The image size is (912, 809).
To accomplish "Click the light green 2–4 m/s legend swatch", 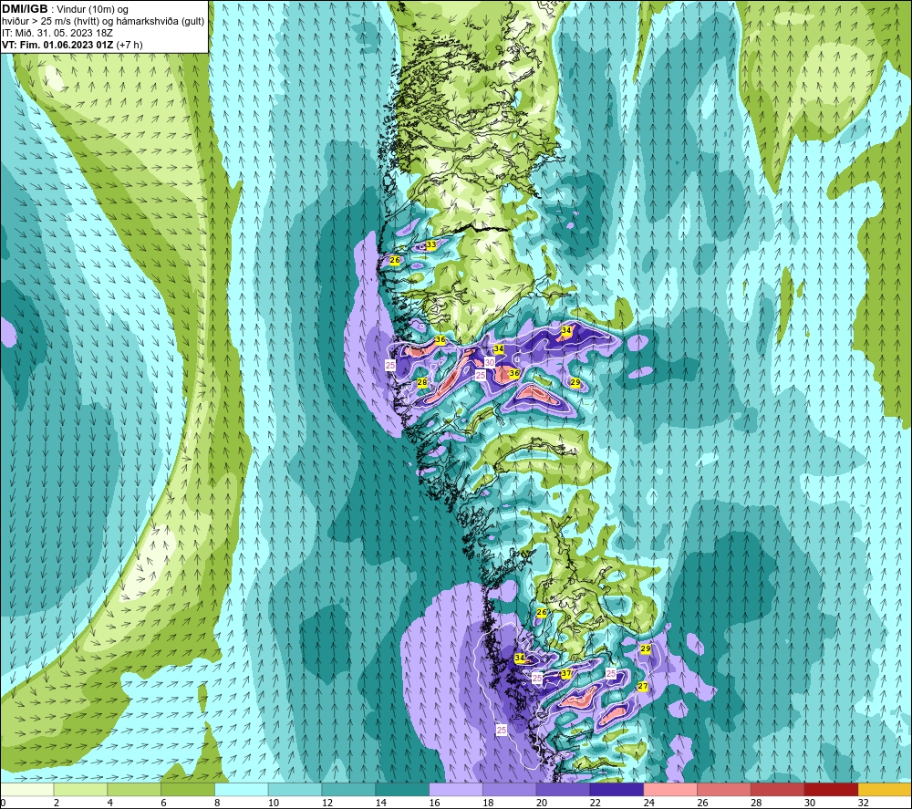I will coord(80,790).
